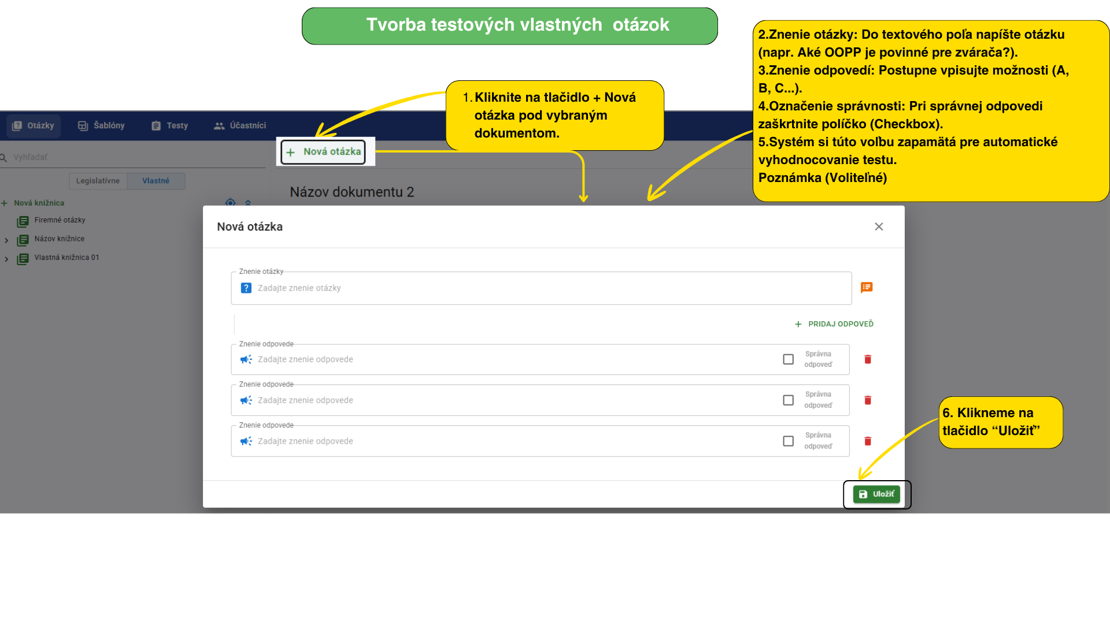Open the Testy tab

[x=169, y=126]
